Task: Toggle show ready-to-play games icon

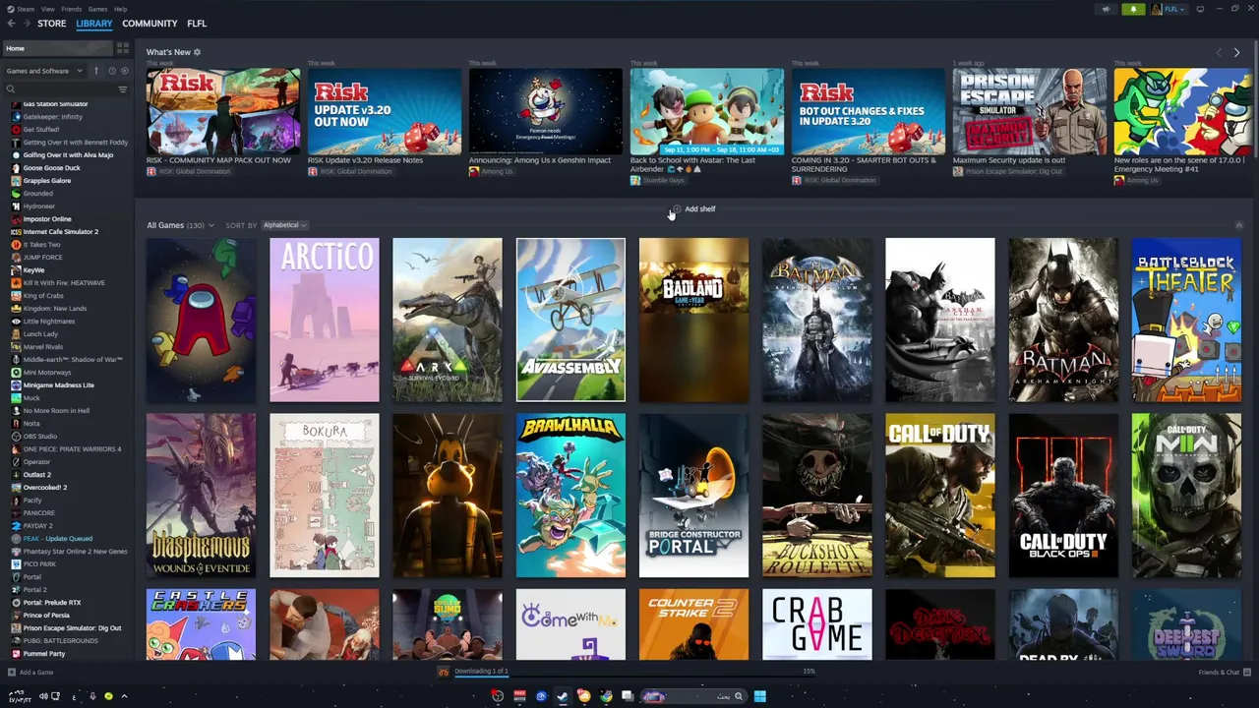Action: tap(124, 71)
